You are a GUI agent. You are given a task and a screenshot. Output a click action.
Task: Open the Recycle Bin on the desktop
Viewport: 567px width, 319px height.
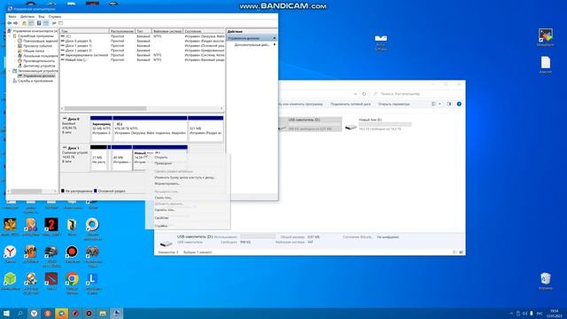tap(546, 281)
